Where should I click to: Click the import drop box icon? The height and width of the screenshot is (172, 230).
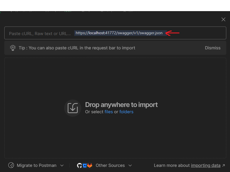point(72,108)
